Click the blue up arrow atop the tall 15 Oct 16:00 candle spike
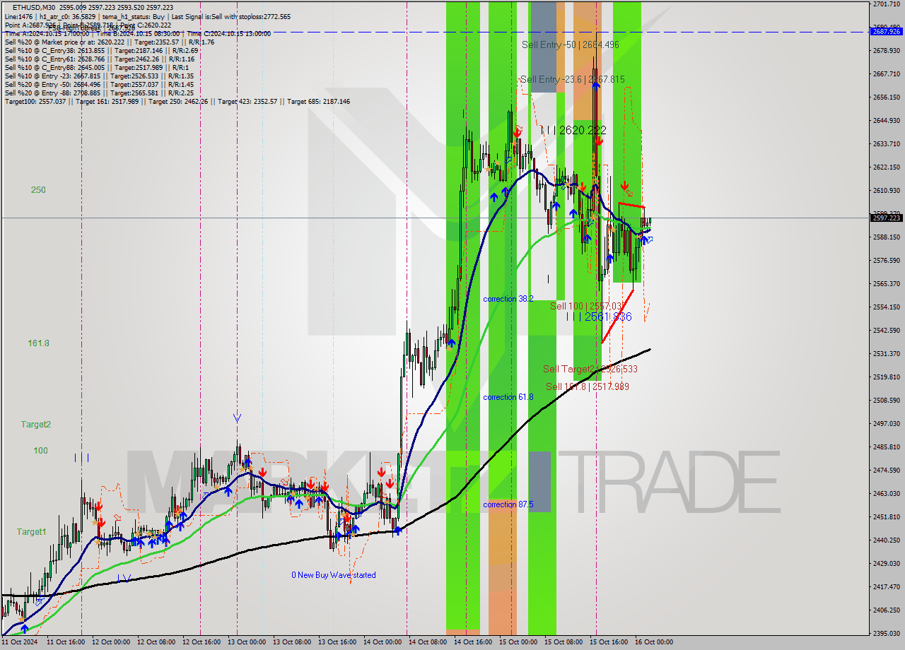 (x=597, y=85)
